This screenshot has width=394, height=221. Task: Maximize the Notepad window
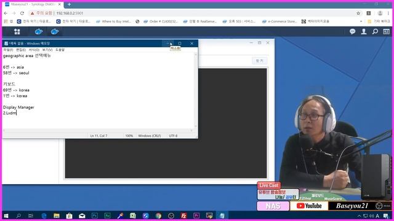[x=180, y=44]
